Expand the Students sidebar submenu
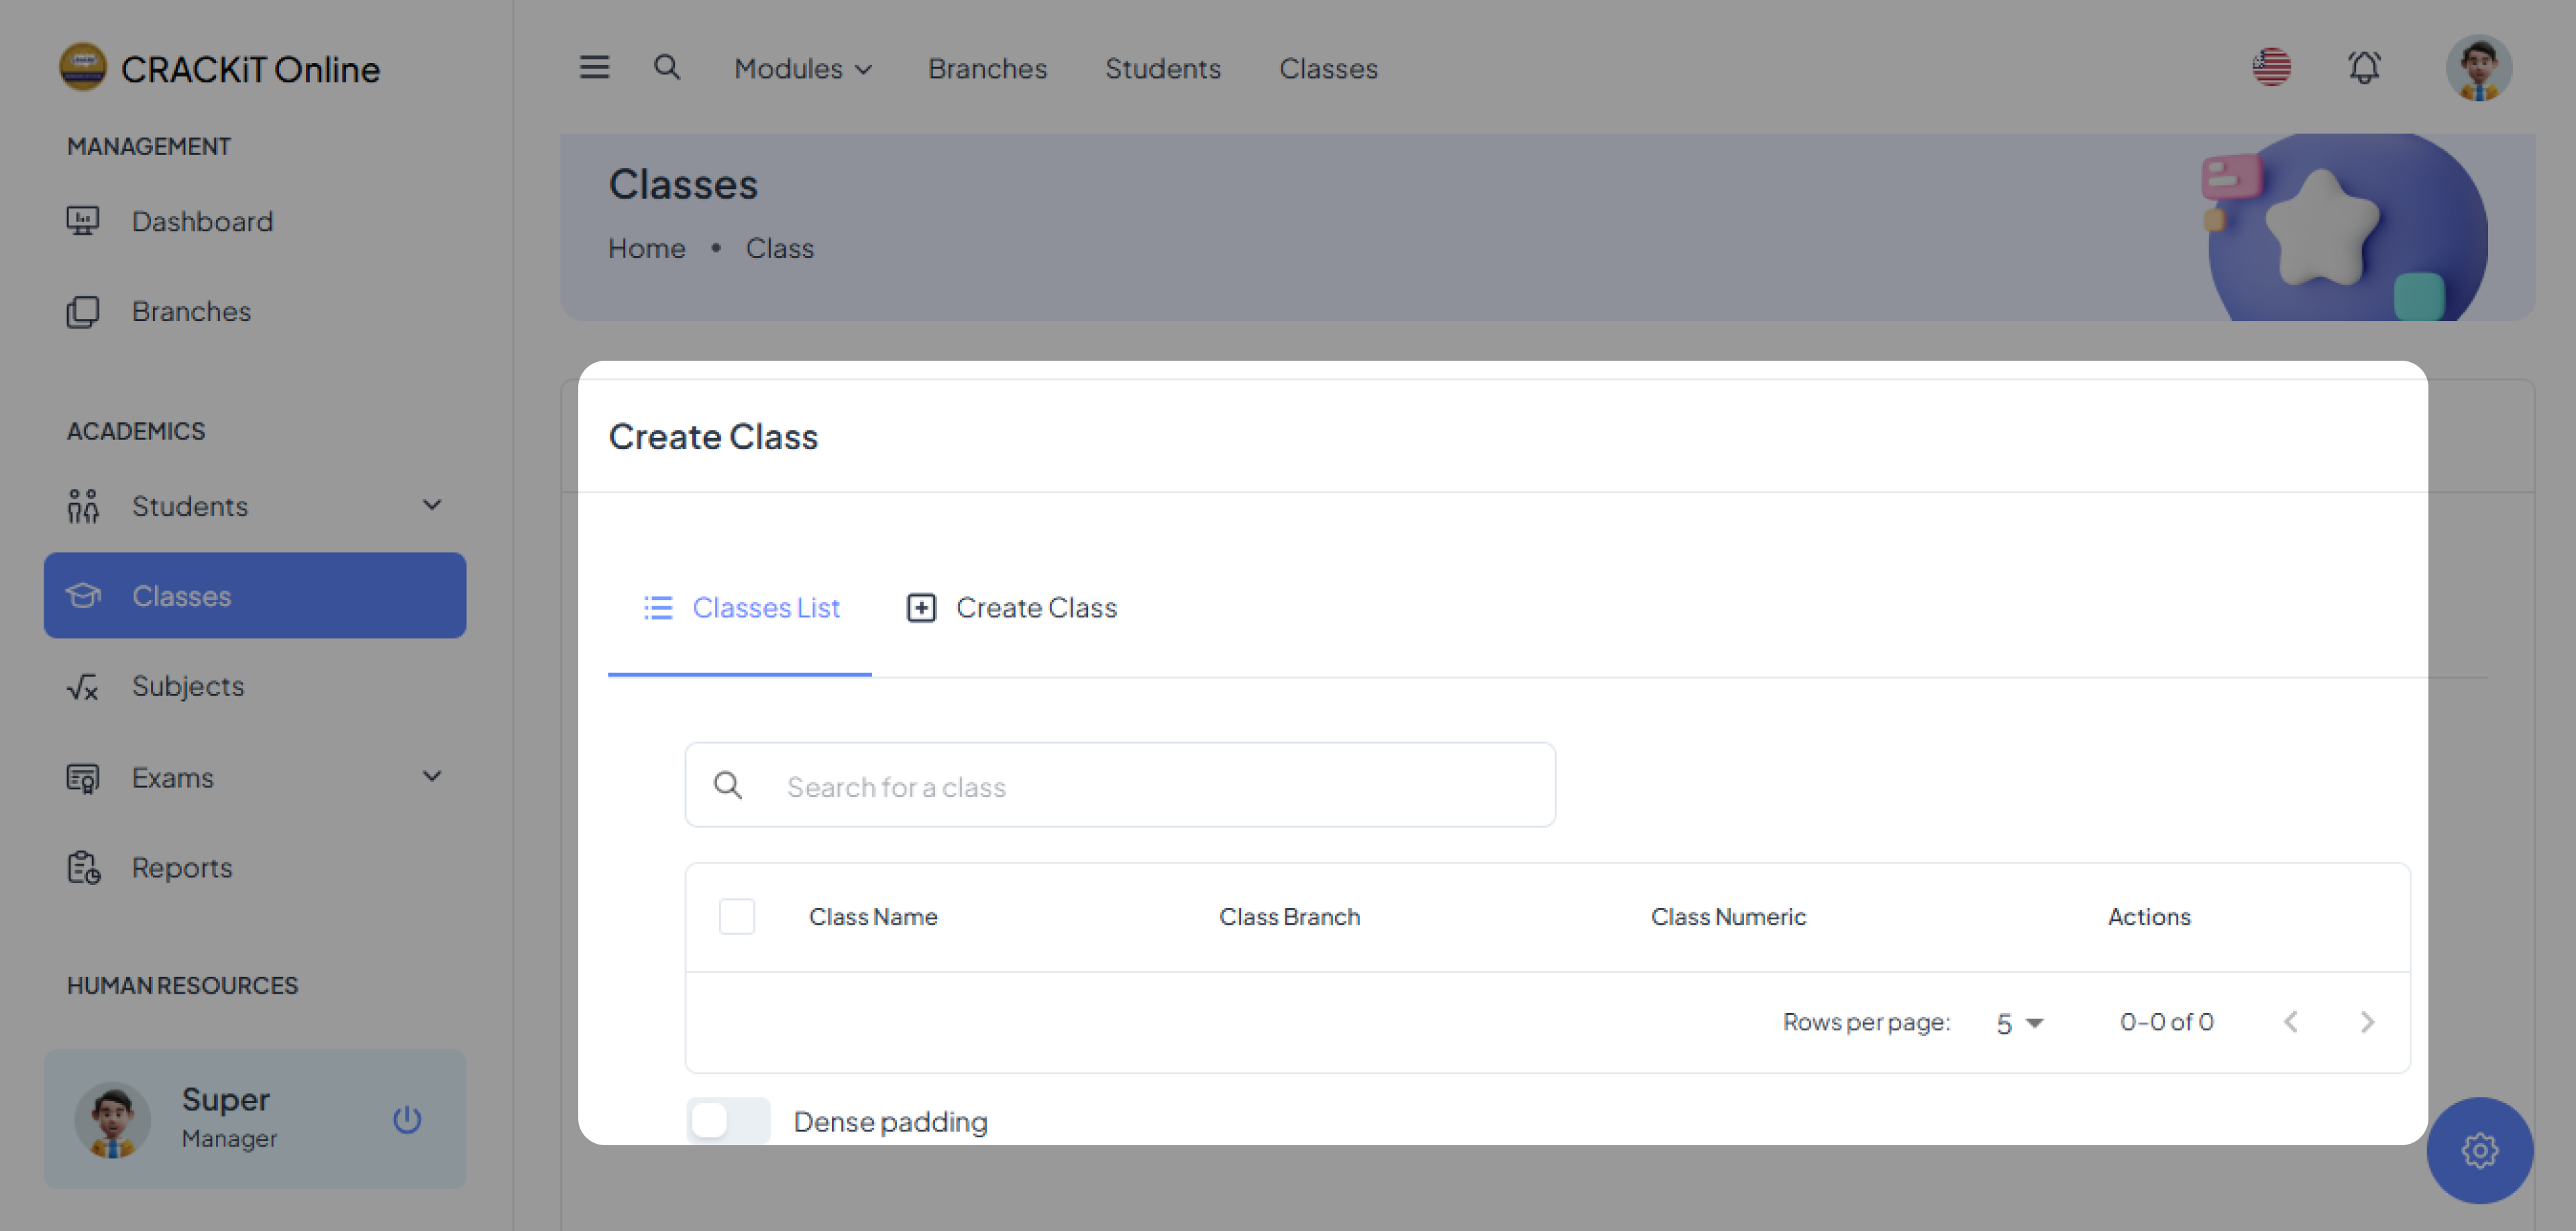2576x1231 pixels. tap(432, 506)
